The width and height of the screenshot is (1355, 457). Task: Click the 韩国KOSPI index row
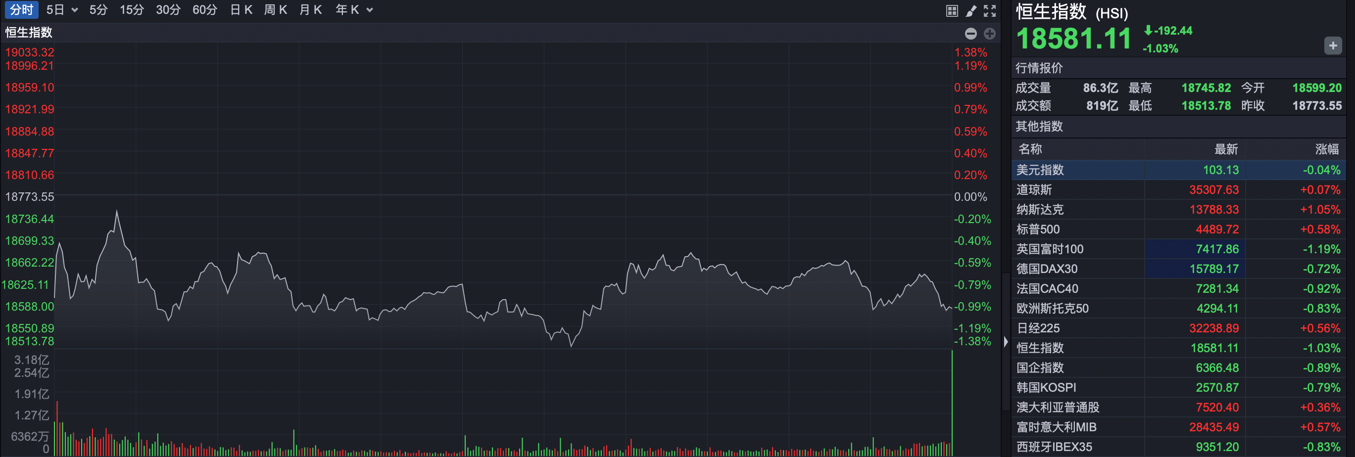[x=1178, y=388]
